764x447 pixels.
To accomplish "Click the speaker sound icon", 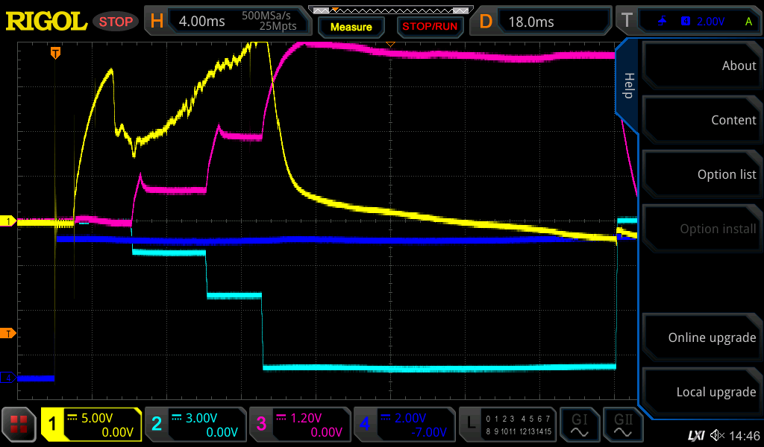I will pos(717,435).
